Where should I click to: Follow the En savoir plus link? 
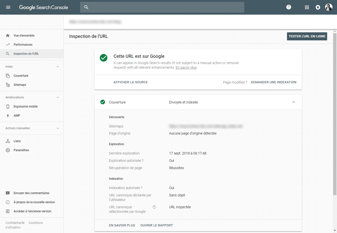tap(186, 67)
